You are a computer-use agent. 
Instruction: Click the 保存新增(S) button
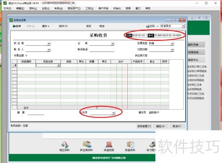[144, 126]
